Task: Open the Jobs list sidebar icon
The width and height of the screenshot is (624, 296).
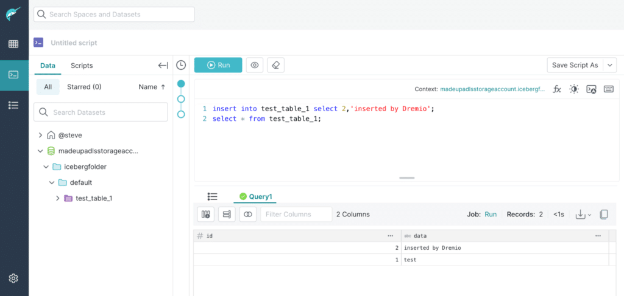Action: pos(13,105)
